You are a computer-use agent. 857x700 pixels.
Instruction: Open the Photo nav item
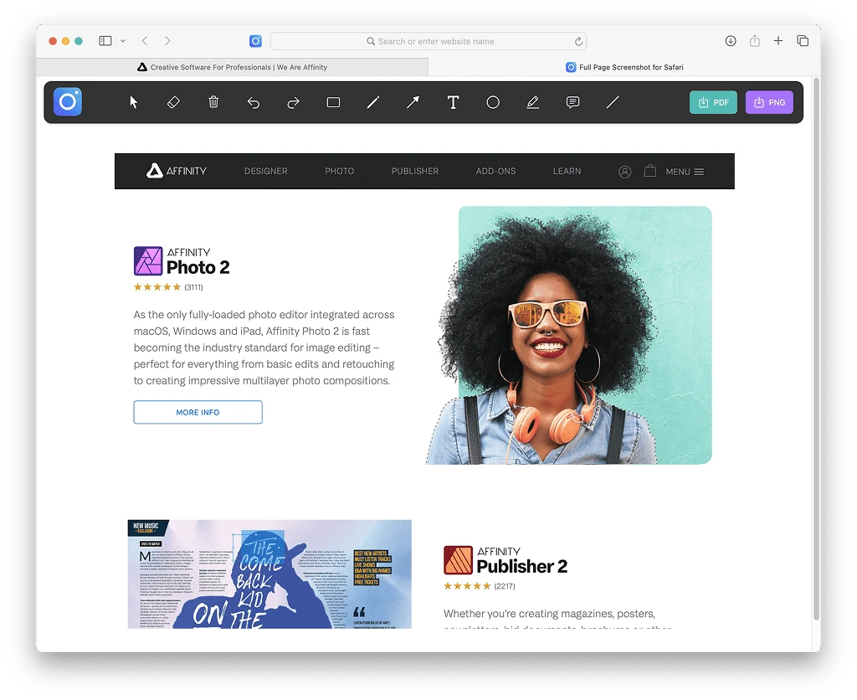[x=340, y=171]
